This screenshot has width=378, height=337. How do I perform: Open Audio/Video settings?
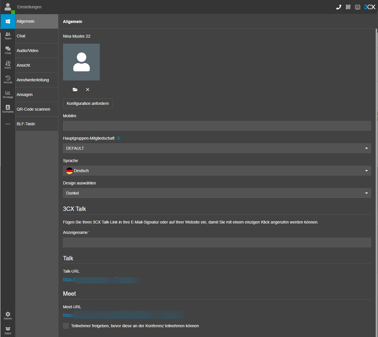[37, 51]
